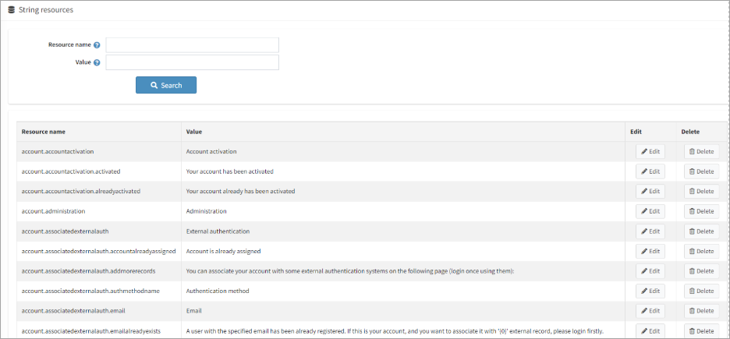Edit the account.associatedexternalauth resource
The image size is (730, 339).
650,231
